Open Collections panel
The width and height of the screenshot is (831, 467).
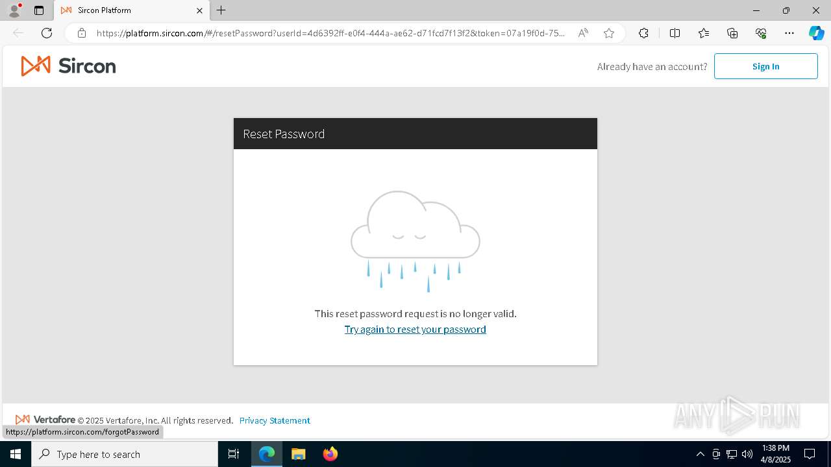tap(732, 33)
